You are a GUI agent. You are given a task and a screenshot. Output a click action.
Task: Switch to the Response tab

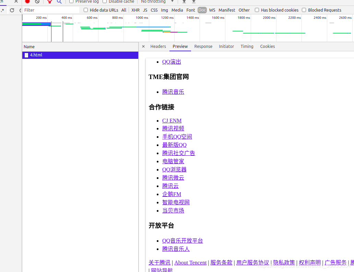[x=203, y=47]
